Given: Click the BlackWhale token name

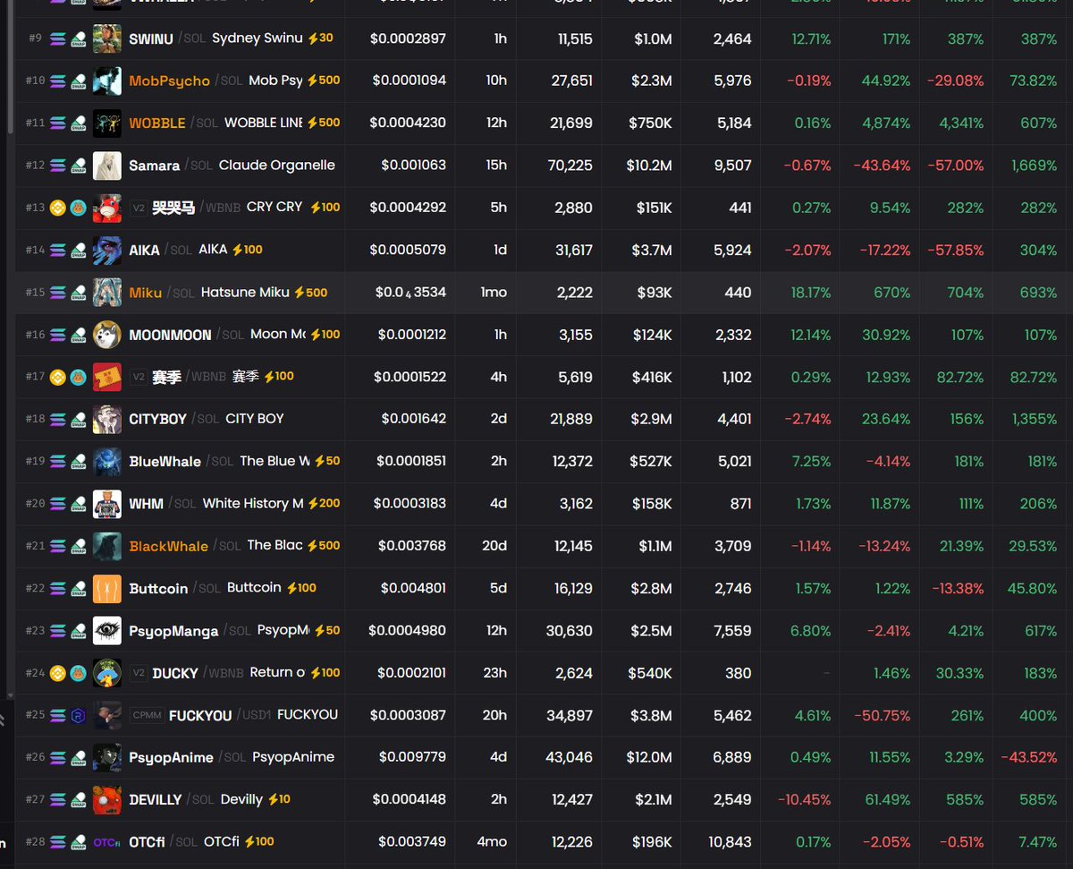Looking at the screenshot, I should 168,546.
